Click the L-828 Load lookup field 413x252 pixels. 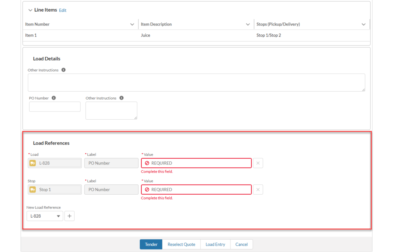[55, 163]
